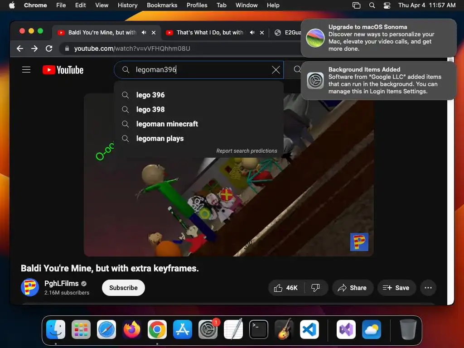Screen dimensions: 464x348
Task: Subscribe to PghLFilms channel
Action: pyautogui.click(x=123, y=288)
